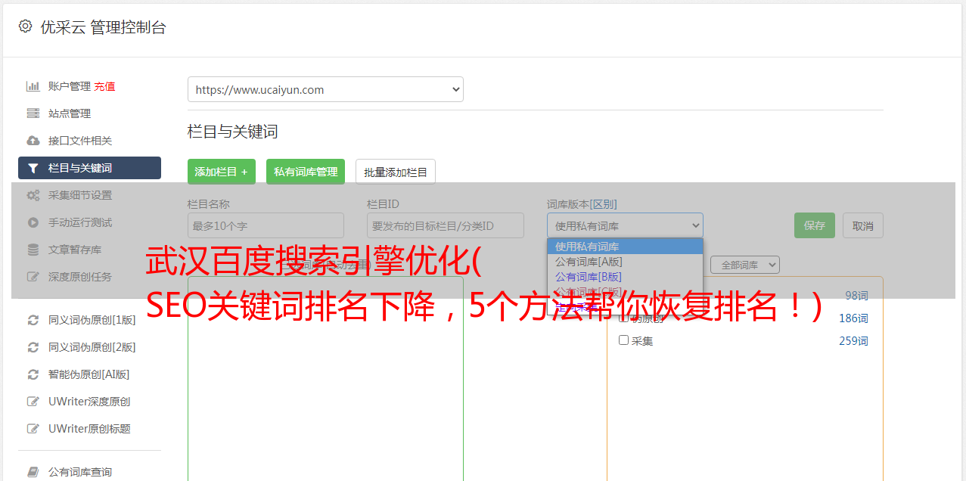Screen dimensions: 966x481
Task: Open the https://www.ucaiyun.com site dropdown
Action: (325, 89)
